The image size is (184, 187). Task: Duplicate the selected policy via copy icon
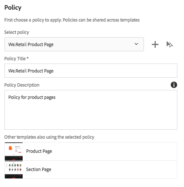pos(170,44)
